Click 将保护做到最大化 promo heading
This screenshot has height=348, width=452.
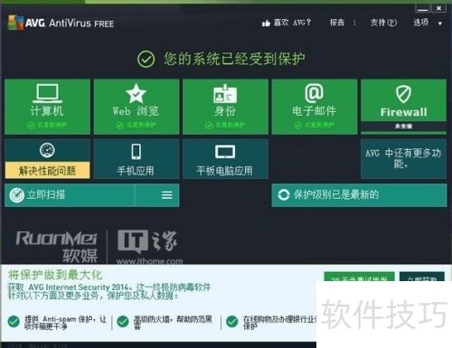55,275
